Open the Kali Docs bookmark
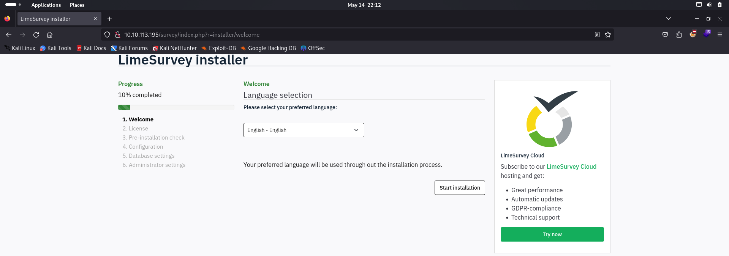 91,48
